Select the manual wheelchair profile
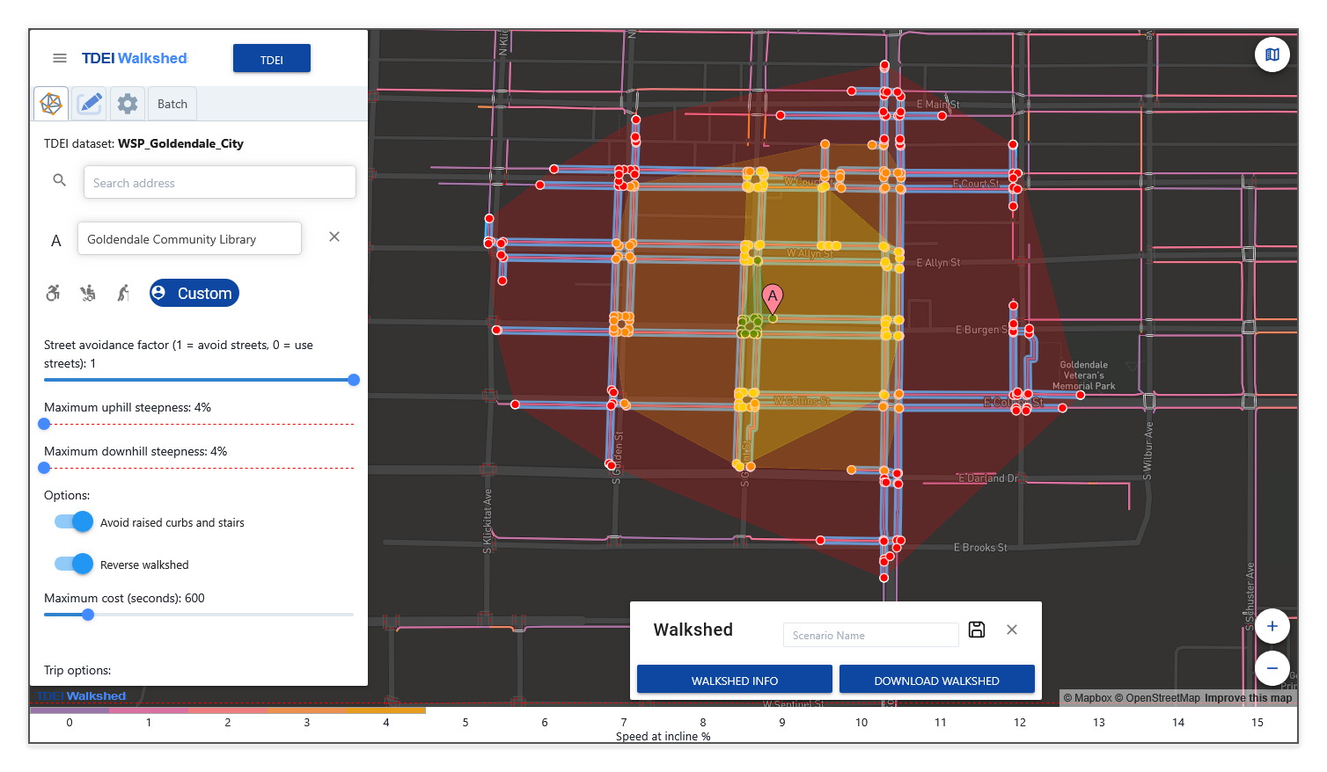Image resolution: width=1327 pixels, height=772 pixels. [54, 293]
